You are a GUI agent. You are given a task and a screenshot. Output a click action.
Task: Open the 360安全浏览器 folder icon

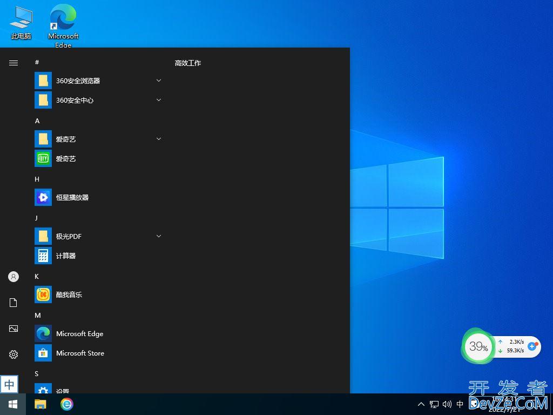[x=43, y=81]
